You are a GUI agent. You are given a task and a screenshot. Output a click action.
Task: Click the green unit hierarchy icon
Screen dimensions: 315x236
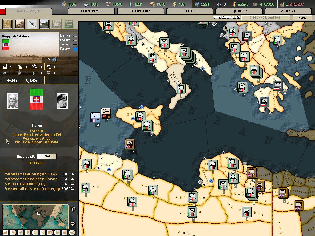pos(69,24)
